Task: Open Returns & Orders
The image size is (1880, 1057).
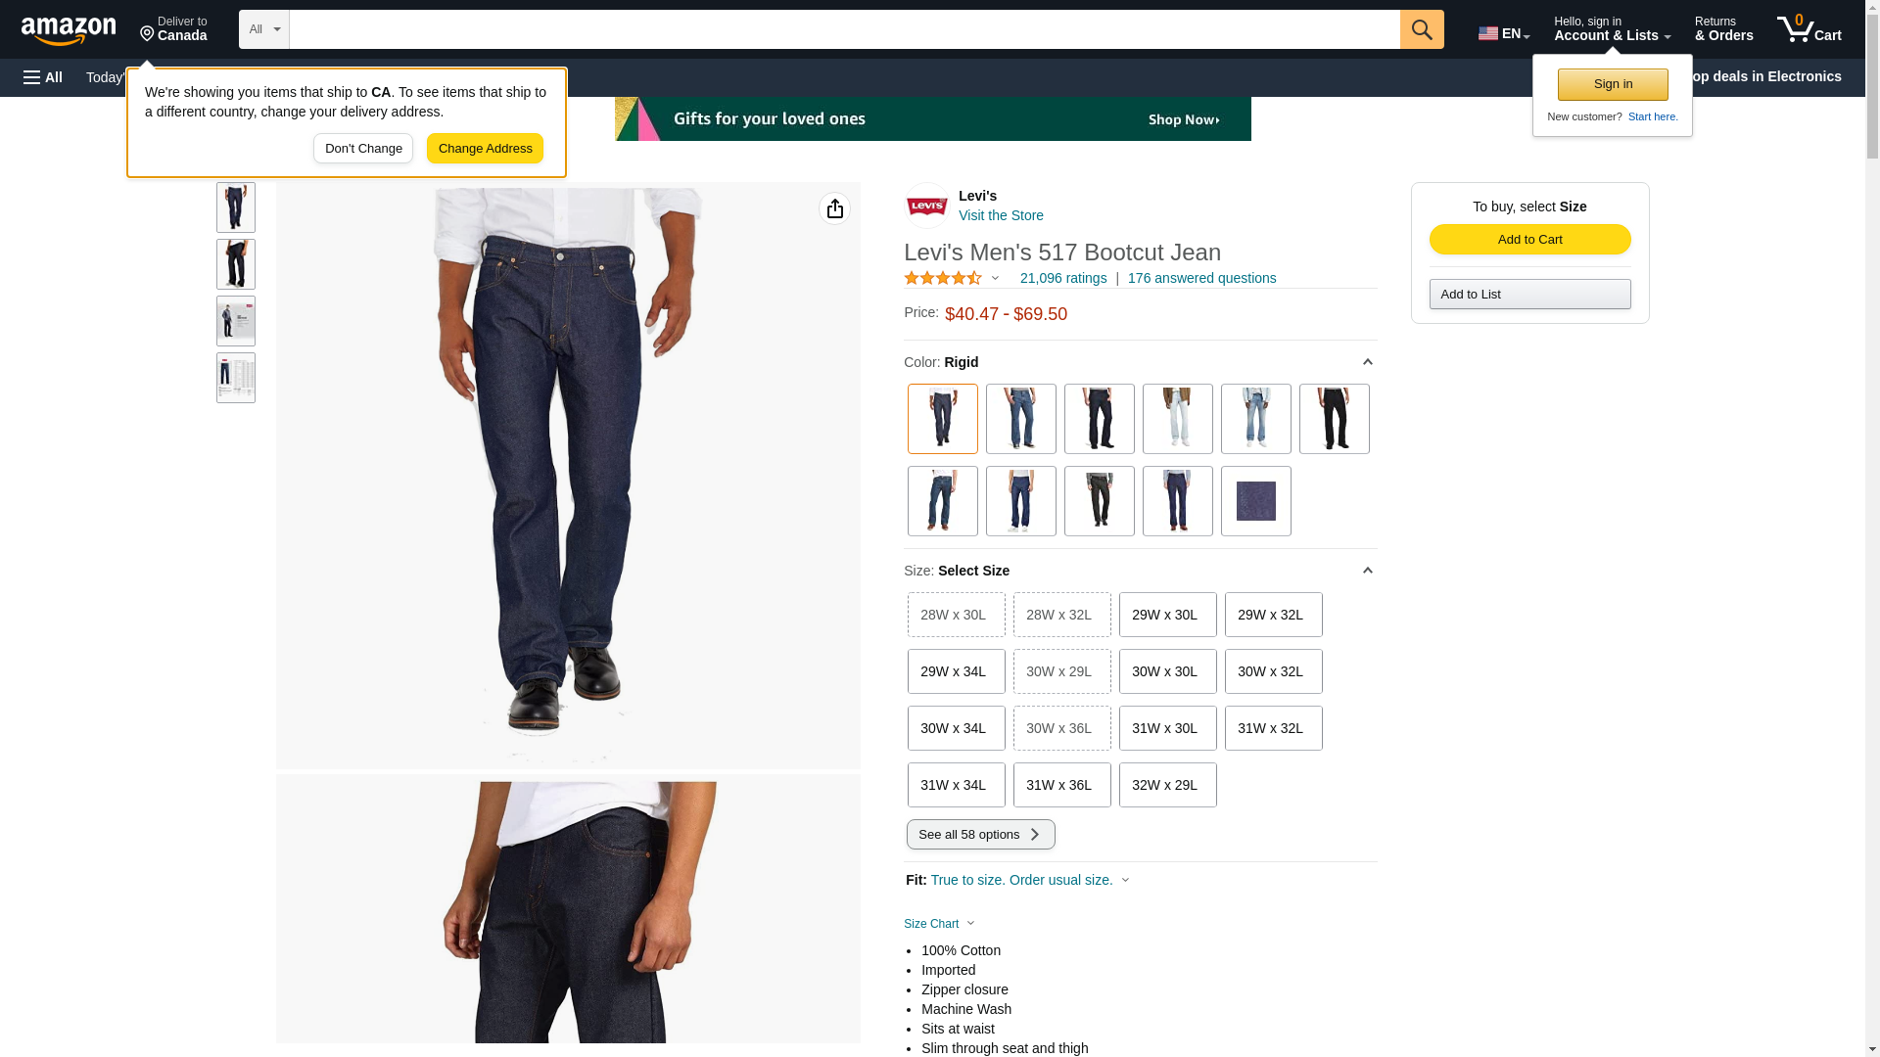Action: pos(1723,29)
